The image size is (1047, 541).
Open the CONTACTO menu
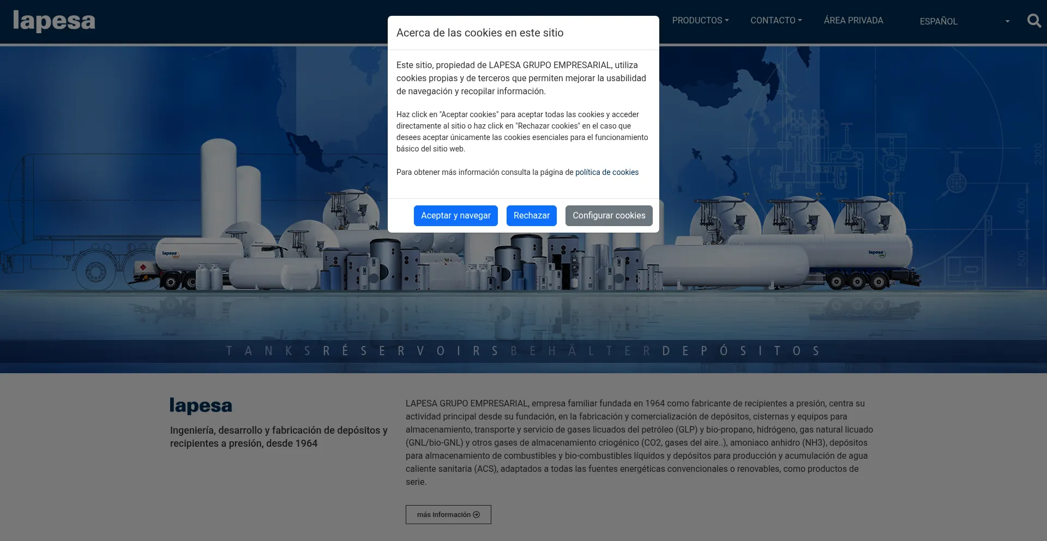point(776,21)
